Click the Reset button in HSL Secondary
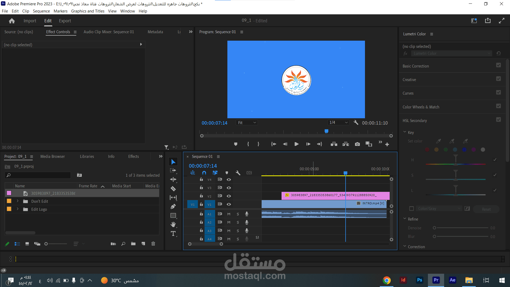Image resolution: width=510 pixels, height=287 pixels. (486, 209)
